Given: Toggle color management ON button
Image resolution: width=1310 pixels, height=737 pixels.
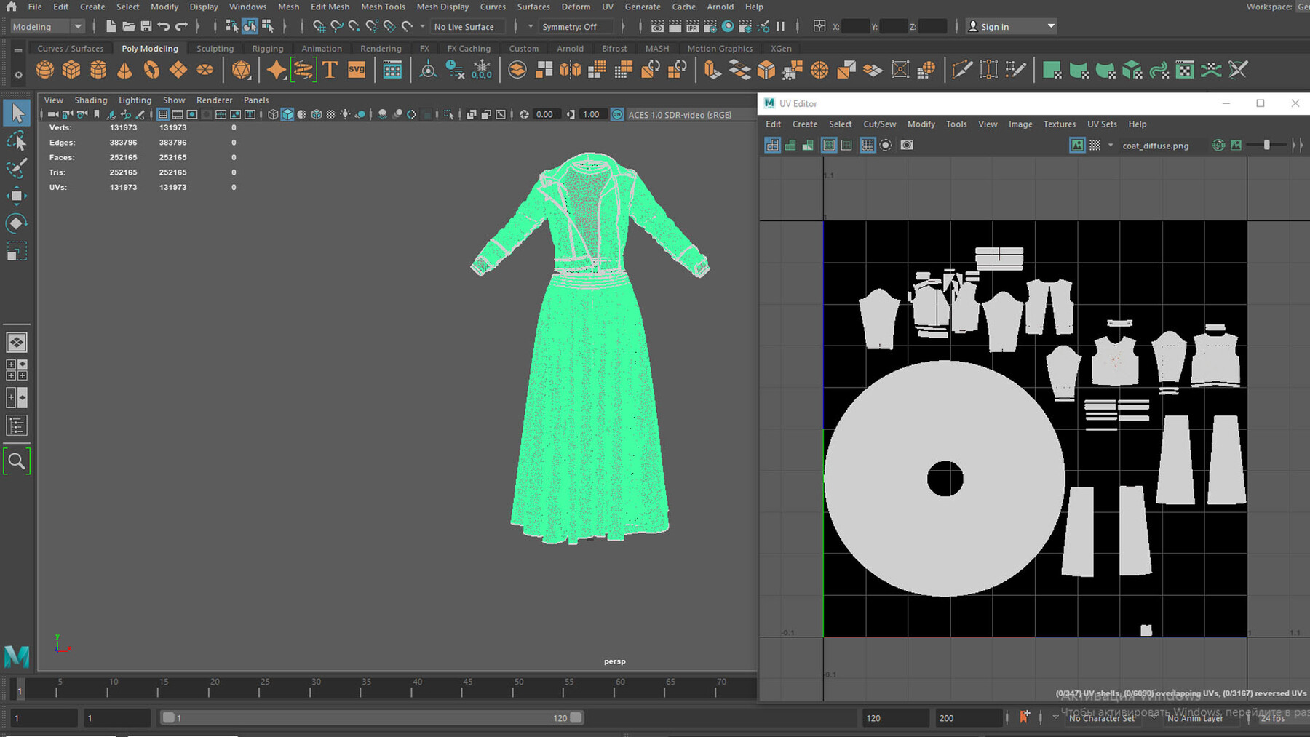Looking at the screenshot, I should tap(617, 114).
